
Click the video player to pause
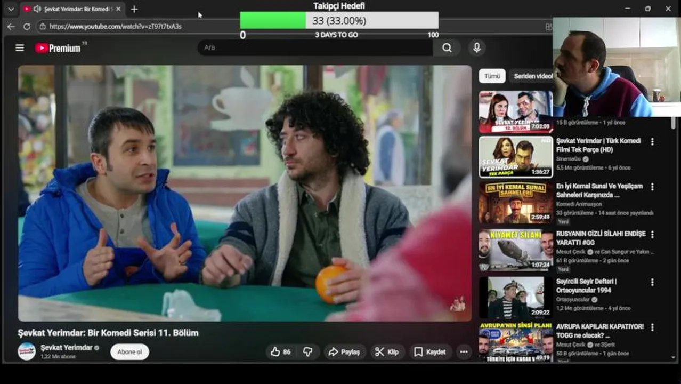point(245,193)
